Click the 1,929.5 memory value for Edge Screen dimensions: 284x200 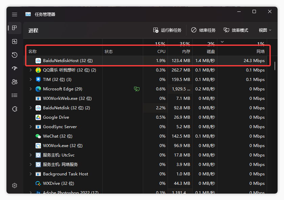click(x=181, y=89)
